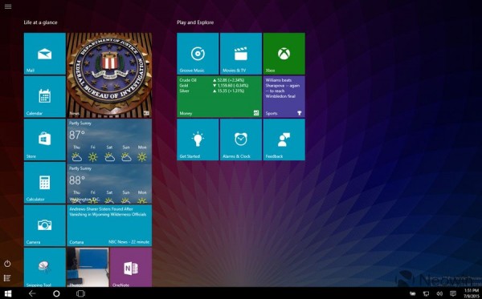Screen dimensions: 482x299
Task: Click the Windows Start button
Action: click(8, 293)
